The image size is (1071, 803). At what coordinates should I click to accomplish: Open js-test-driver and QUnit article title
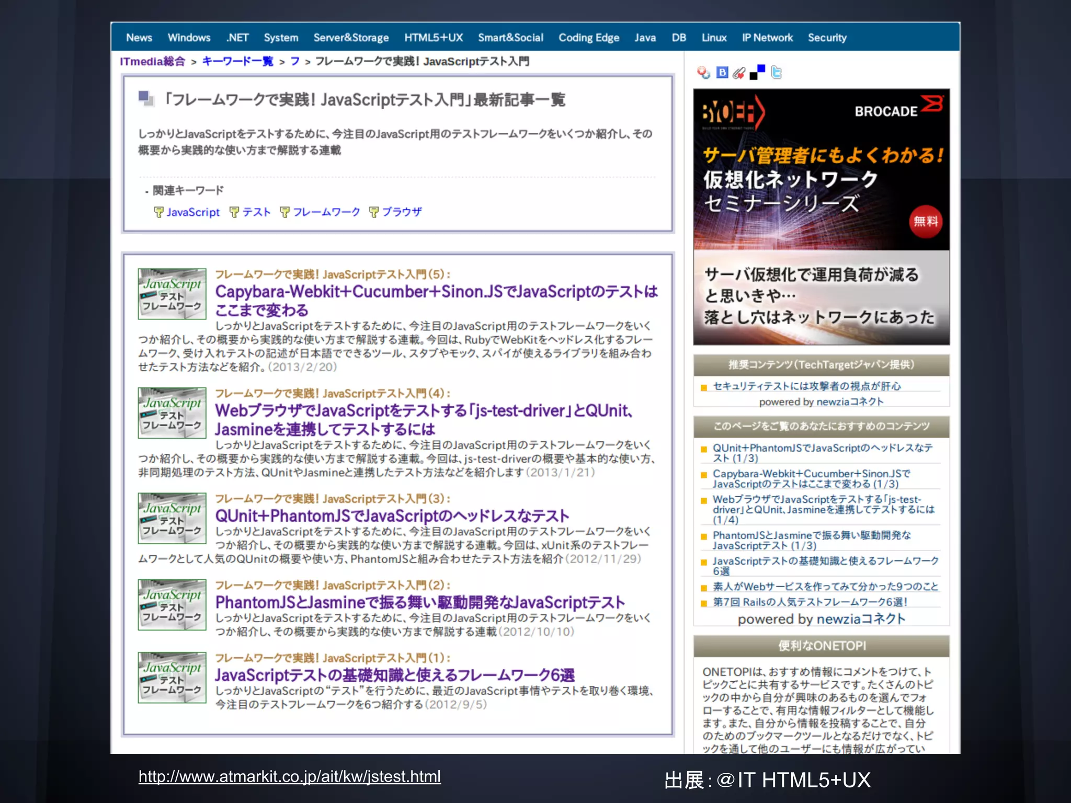[x=424, y=420]
